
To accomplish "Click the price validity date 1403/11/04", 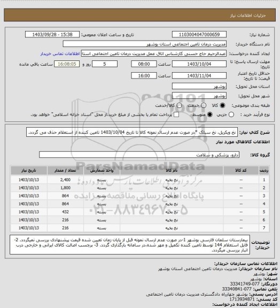I will pyautogui.click(x=199, y=75).
